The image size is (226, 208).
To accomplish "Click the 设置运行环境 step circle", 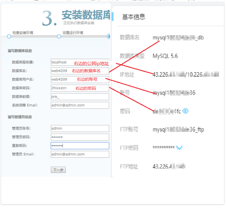I will [x=59, y=36].
